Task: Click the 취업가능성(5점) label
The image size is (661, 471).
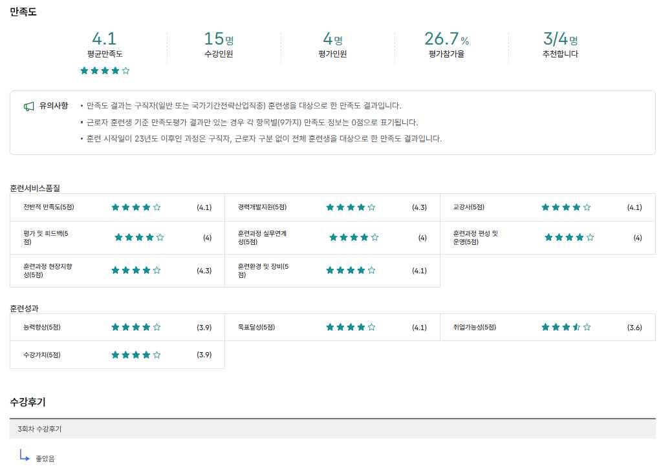Action: 475,328
